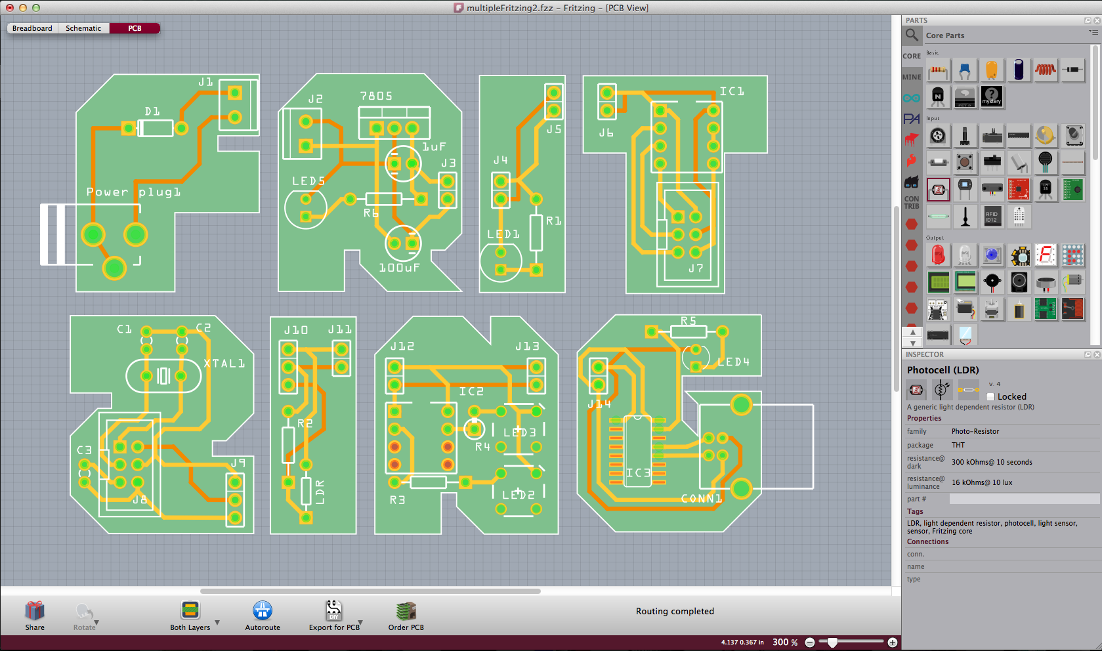Click the zoom slider handle
1102x651 pixels.
click(832, 642)
